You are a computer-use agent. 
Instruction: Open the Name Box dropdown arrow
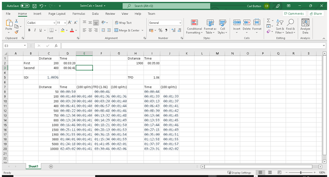[x=25, y=46]
